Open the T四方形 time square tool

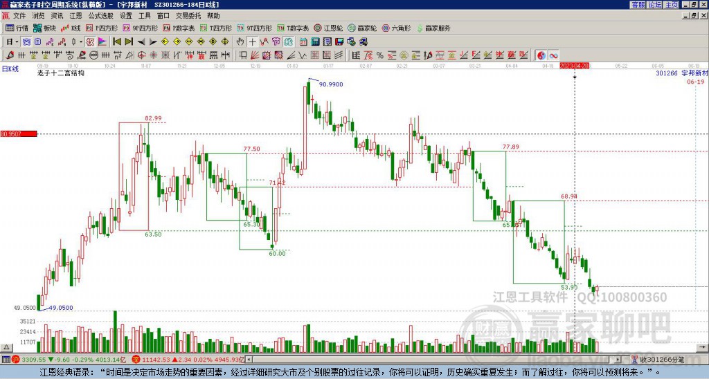click(x=216, y=28)
